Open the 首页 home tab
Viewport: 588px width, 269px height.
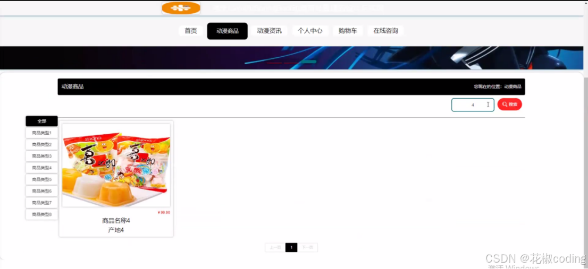tap(191, 31)
